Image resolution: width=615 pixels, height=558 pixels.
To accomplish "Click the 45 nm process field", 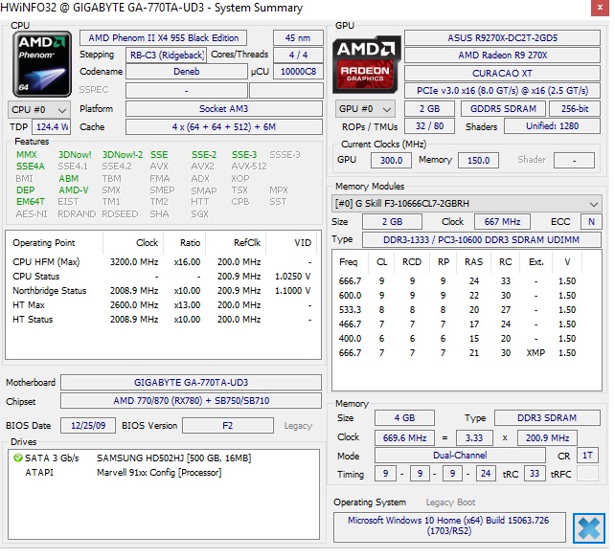I will (x=298, y=38).
